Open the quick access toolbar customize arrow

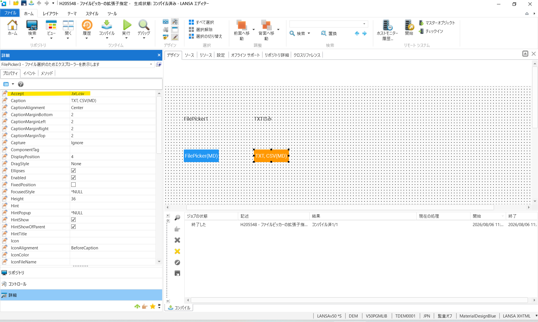click(53, 3)
